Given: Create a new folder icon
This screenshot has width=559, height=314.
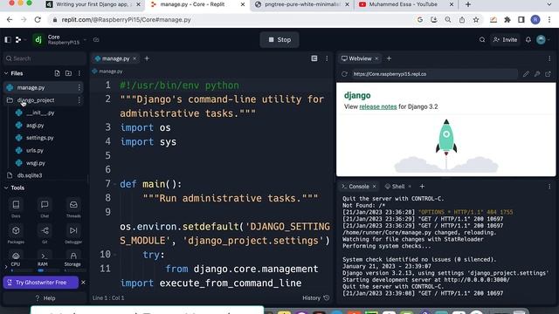Looking at the screenshot, I should click(68, 73).
